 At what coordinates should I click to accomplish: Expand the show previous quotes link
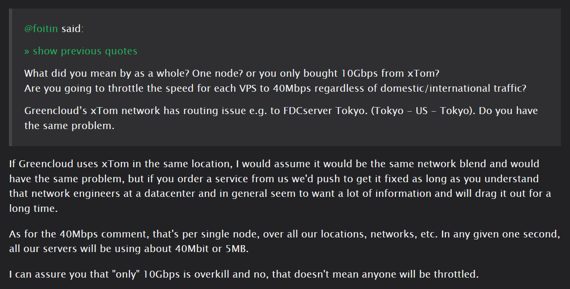tap(80, 51)
